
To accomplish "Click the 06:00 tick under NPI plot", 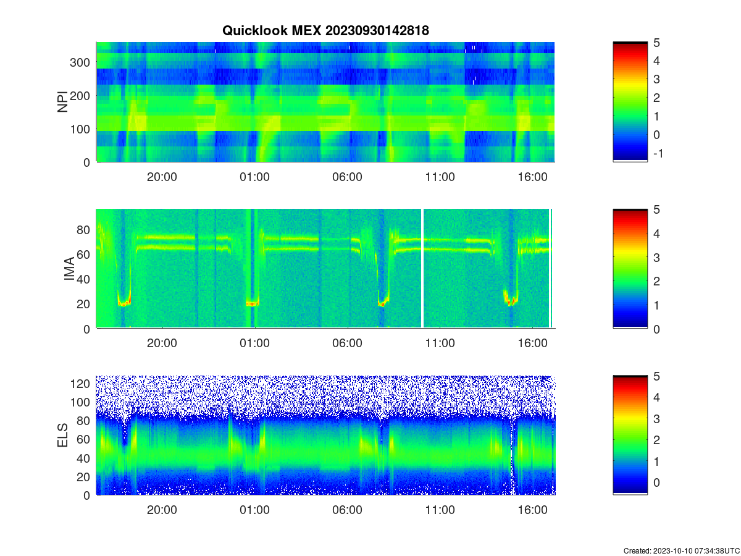I will pyautogui.click(x=347, y=177).
